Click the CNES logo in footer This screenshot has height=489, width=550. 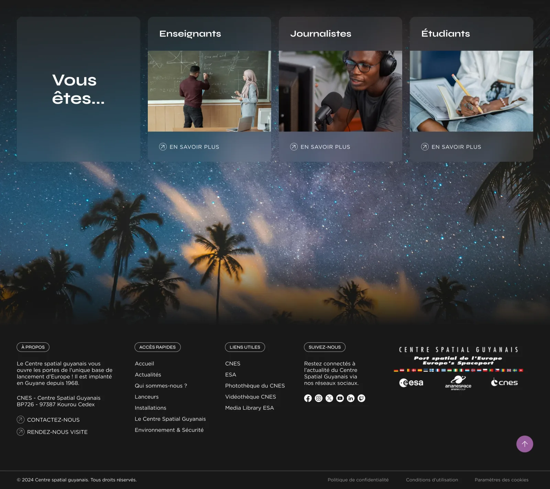click(504, 382)
